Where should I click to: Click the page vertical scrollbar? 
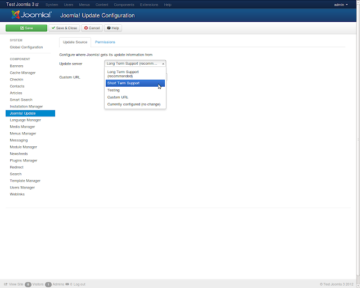click(x=358, y=140)
